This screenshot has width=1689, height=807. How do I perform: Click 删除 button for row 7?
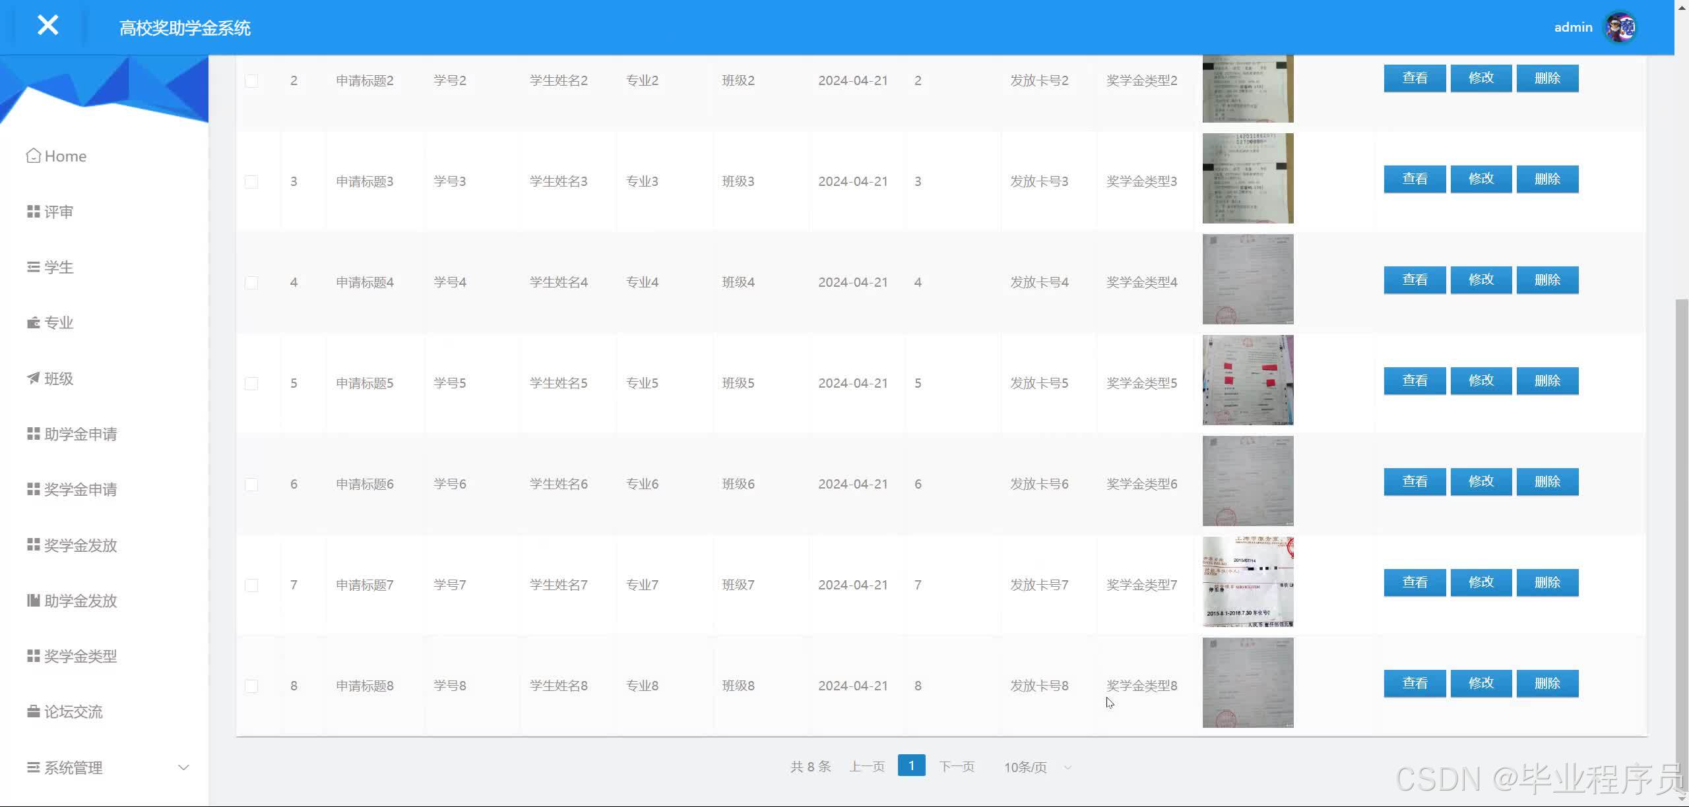[1547, 582]
